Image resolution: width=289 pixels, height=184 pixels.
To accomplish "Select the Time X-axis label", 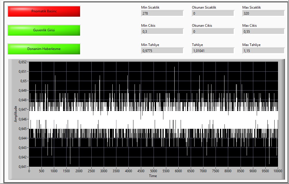I will pyautogui.click(x=153, y=176).
